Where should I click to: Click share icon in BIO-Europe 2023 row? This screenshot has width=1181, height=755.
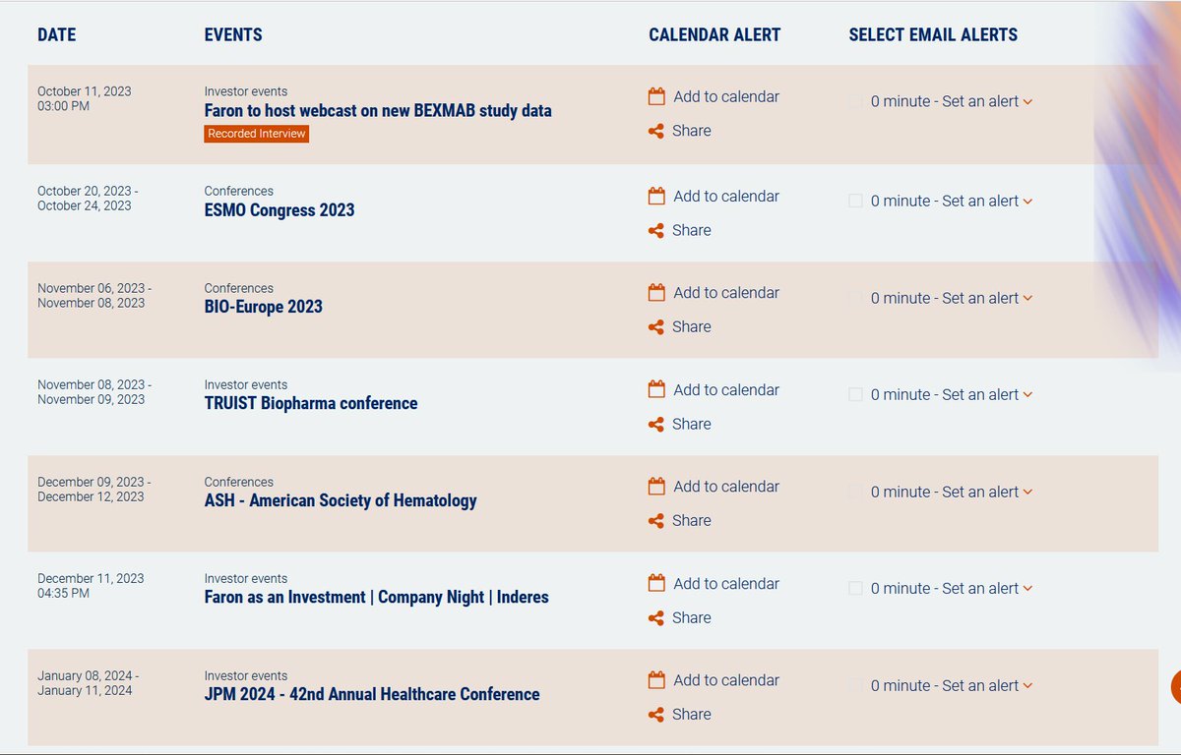656,326
